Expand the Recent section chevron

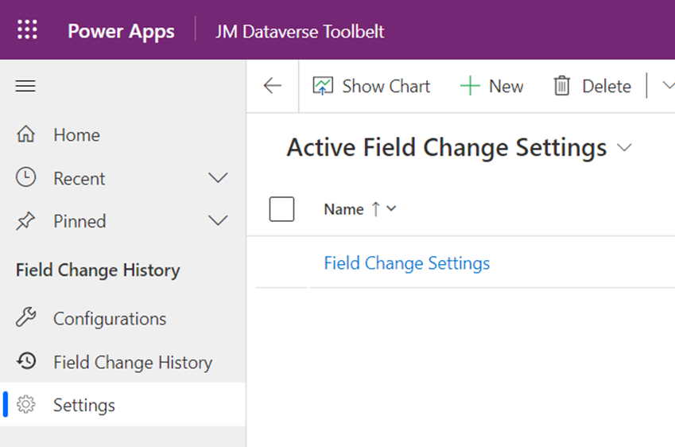point(218,177)
